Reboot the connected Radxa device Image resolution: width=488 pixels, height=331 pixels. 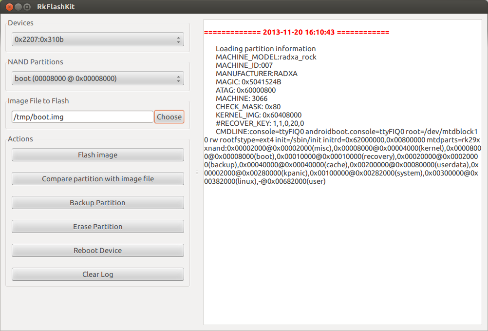coord(97,250)
